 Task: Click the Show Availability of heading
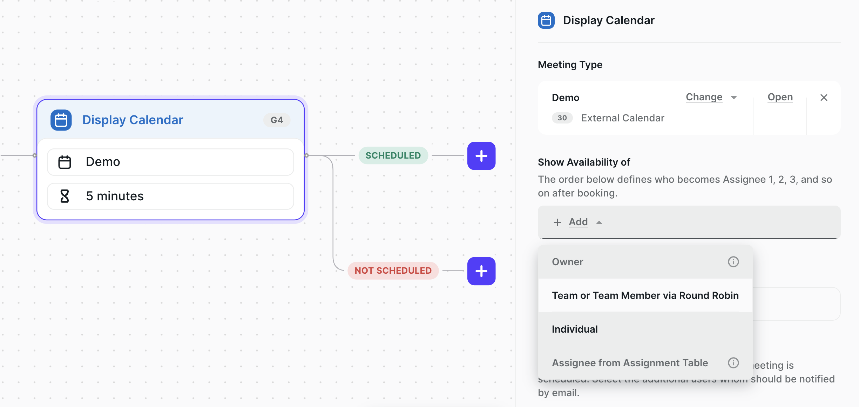(x=584, y=162)
